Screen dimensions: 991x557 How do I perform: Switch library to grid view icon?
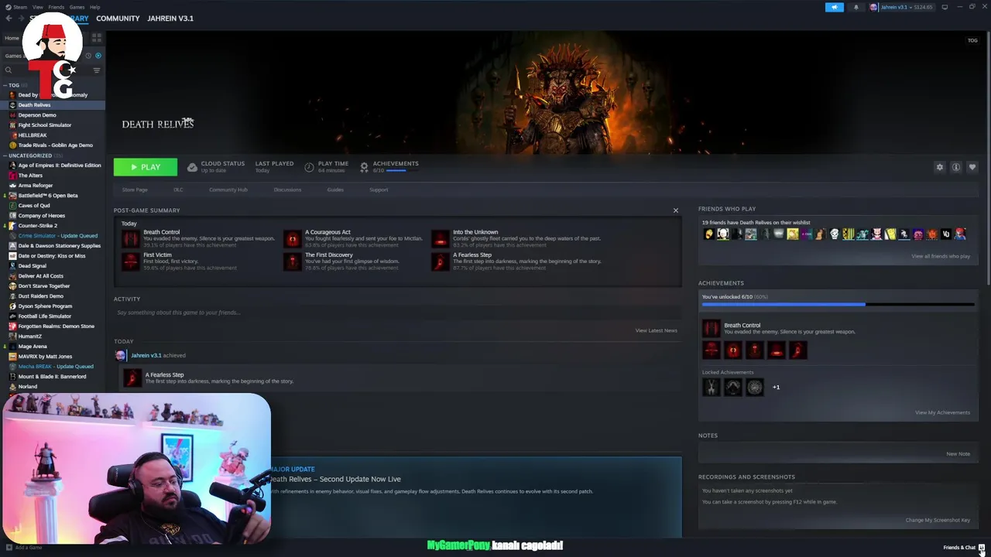tap(97, 37)
